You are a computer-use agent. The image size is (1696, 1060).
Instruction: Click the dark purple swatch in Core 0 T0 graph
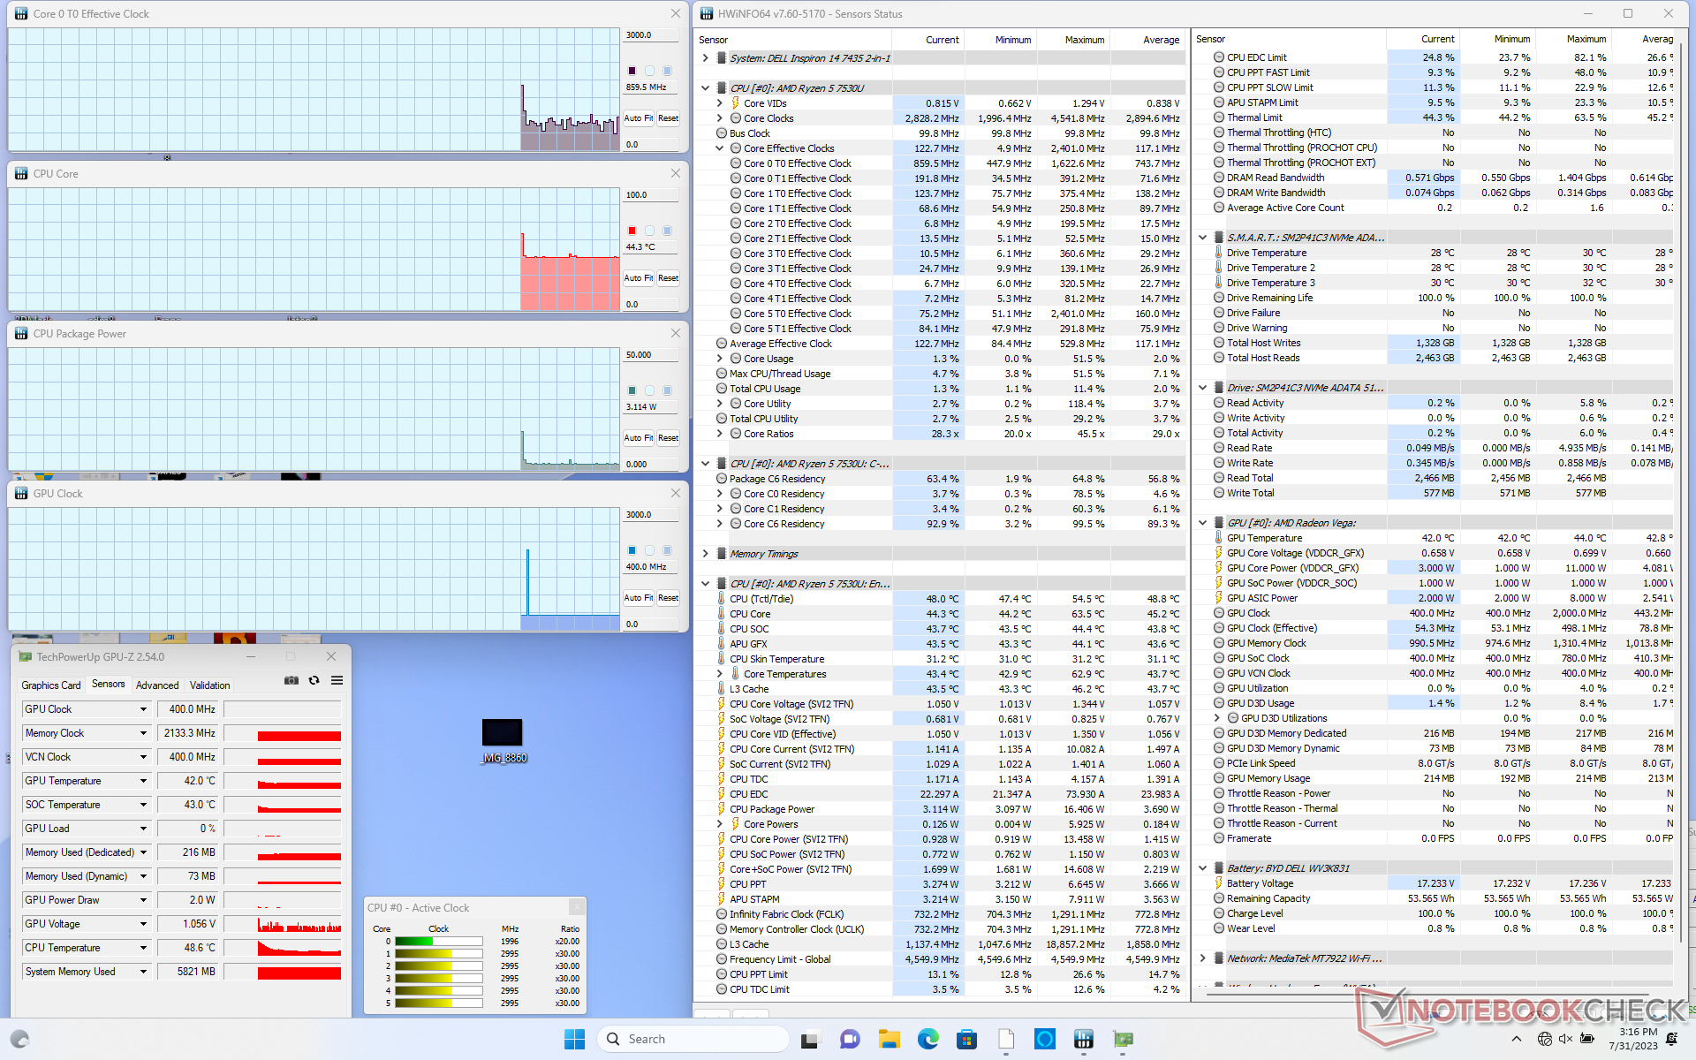click(632, 71)
